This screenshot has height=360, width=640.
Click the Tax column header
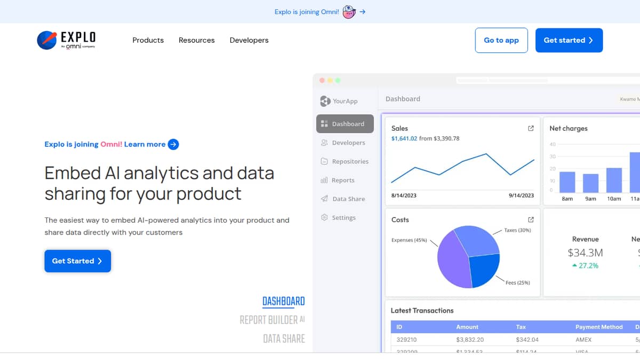(521, 327)
